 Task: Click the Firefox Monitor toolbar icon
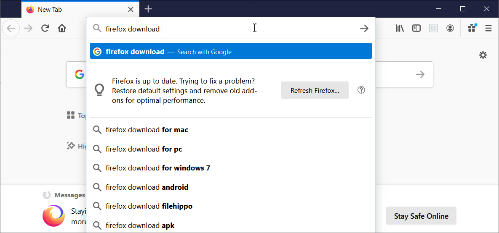(433, 29)
